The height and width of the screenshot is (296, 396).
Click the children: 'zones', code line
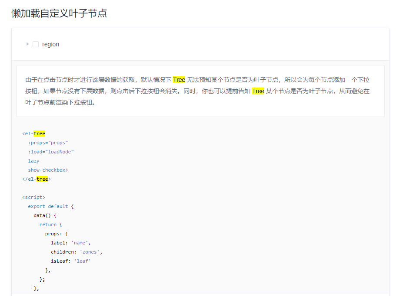pyautogui.click(x=77, y=252)
